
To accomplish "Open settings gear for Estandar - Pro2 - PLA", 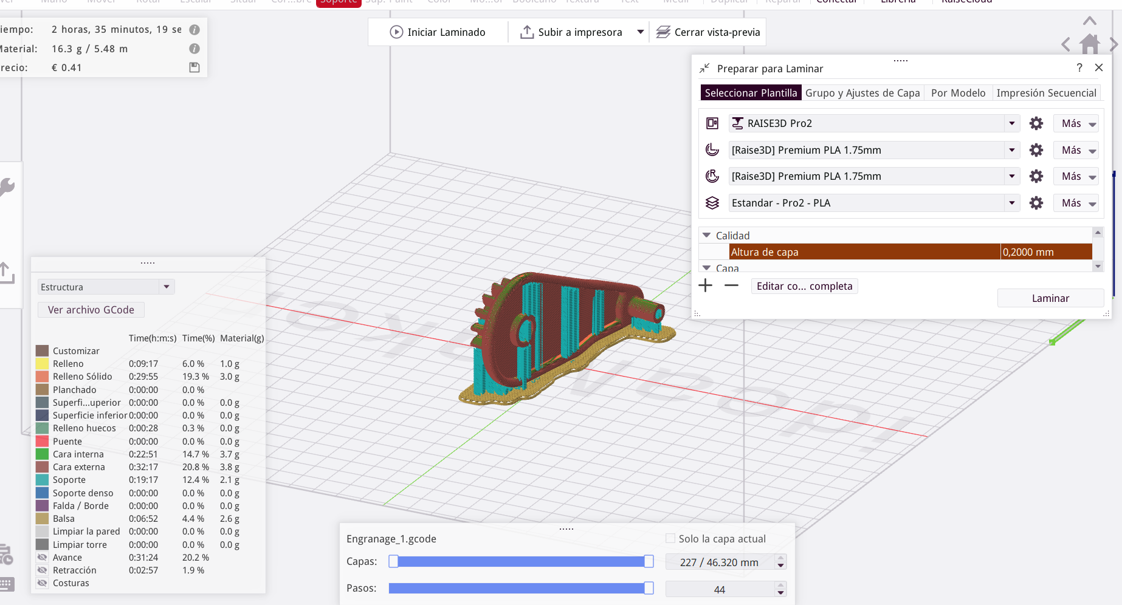I will (1036, 203).
